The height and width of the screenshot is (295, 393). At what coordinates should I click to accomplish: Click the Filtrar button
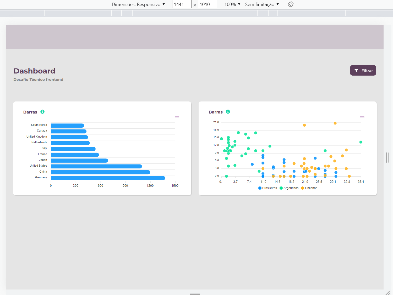pyautogui.click(x=363, y=70)
